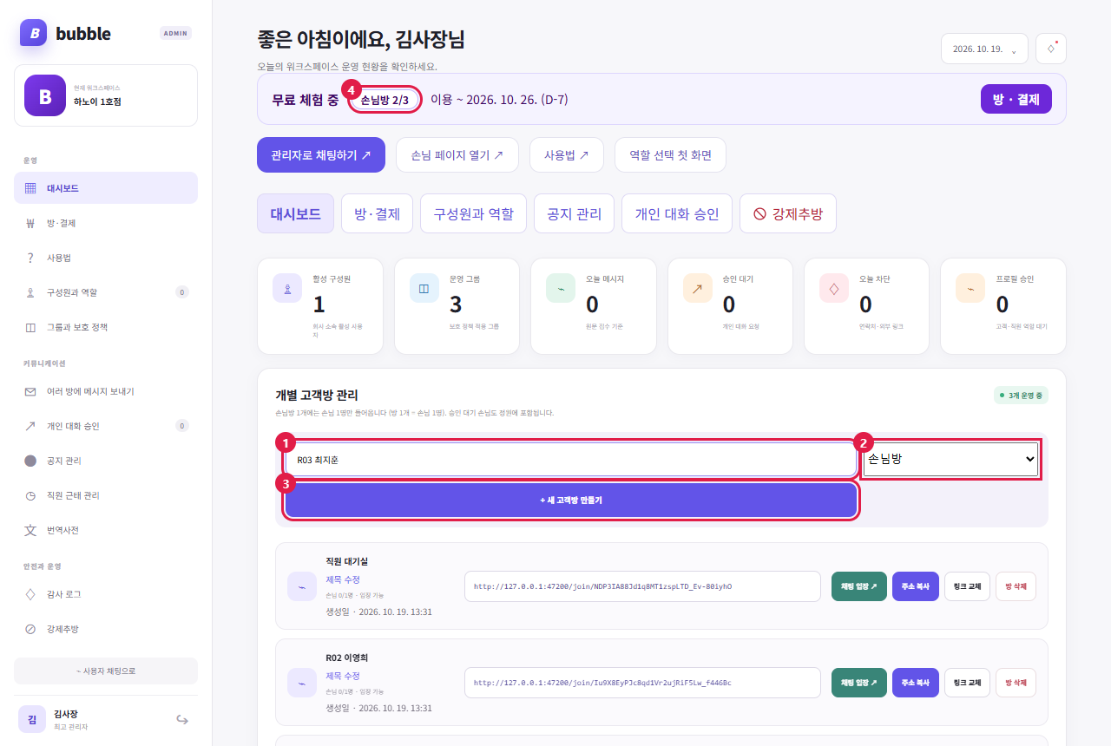Click the 사용법 ↗ top button
This screenshot has height=746, width=1111.
point(567,154)
